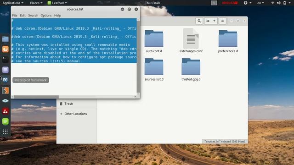Click the Wi-Fi network icon
This screenshot has height=165, width=294.
coord(272,3)
